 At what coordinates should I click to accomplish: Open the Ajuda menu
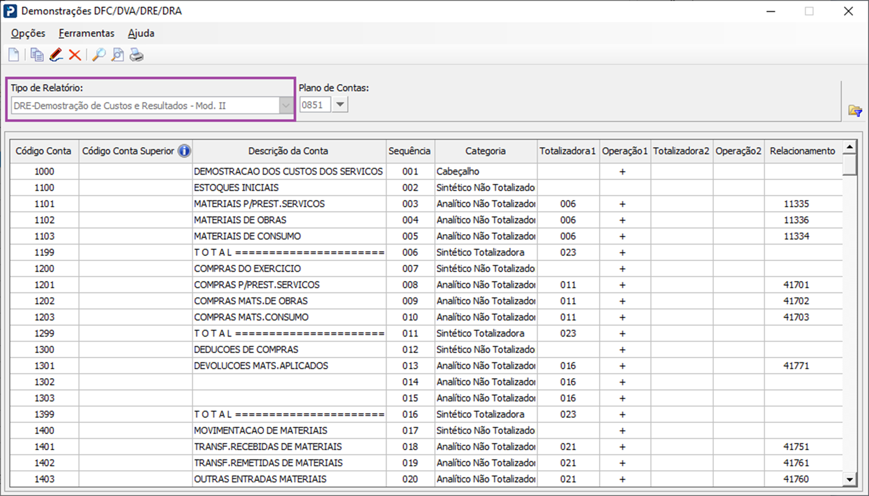[141, 33]
